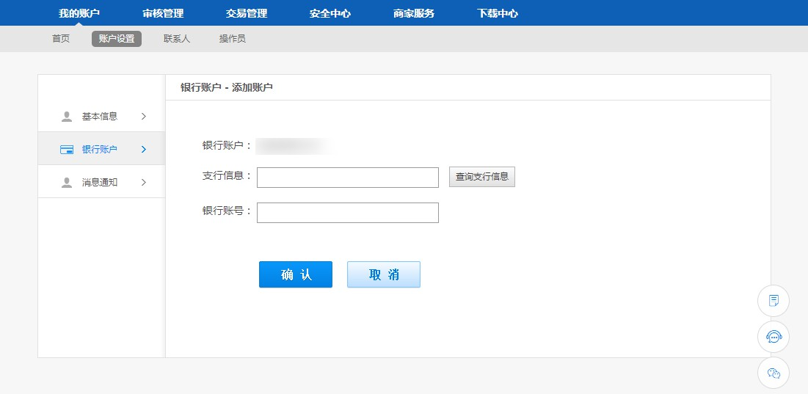The height and width of the screenshot is (394, 808).
Task: Select the 账户设置 sub-tab
Action: click(117, 39)
